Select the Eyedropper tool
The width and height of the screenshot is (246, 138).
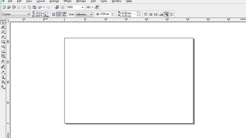pos(3,72)
